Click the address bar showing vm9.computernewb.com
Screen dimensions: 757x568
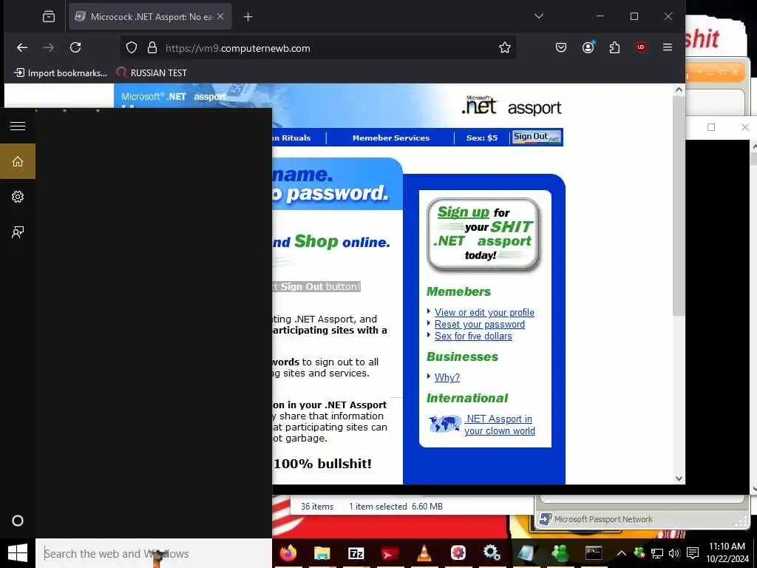(318, 48)
